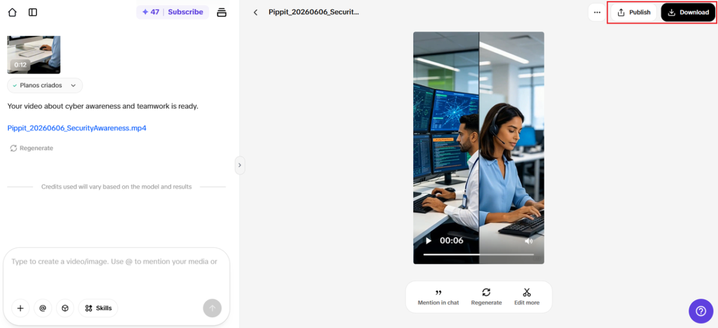Mute the video volume icon
This screenshot has height=328, width=718.
click(x=529, y=241)
